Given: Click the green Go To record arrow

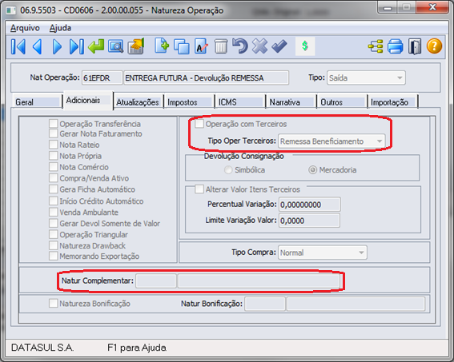Looking at the screenshot, I should 96,46.
